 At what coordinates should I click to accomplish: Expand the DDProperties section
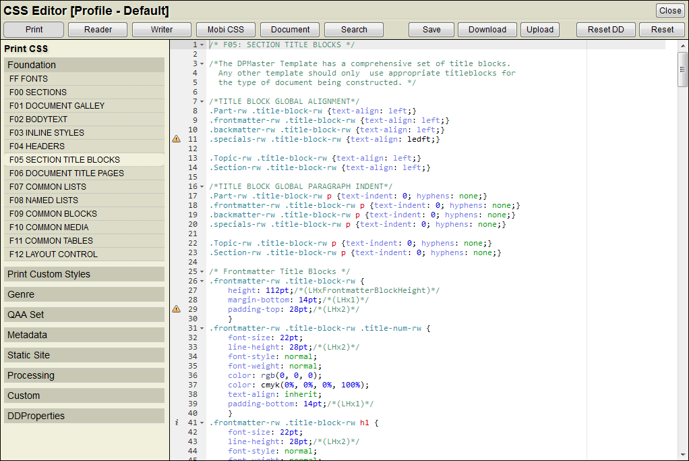tap(84, 416)
